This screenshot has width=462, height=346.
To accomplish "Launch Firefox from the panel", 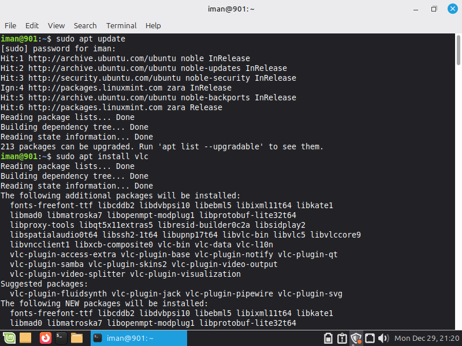I will 44,338.
